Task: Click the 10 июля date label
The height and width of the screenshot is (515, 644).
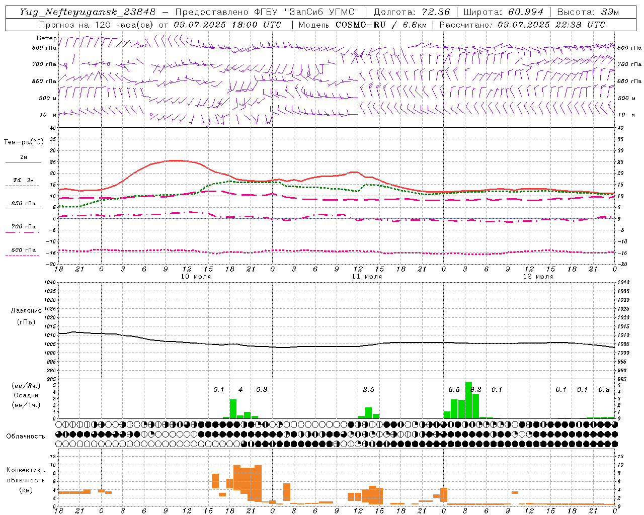Action: pyautogui.click(x=196, y=277)
